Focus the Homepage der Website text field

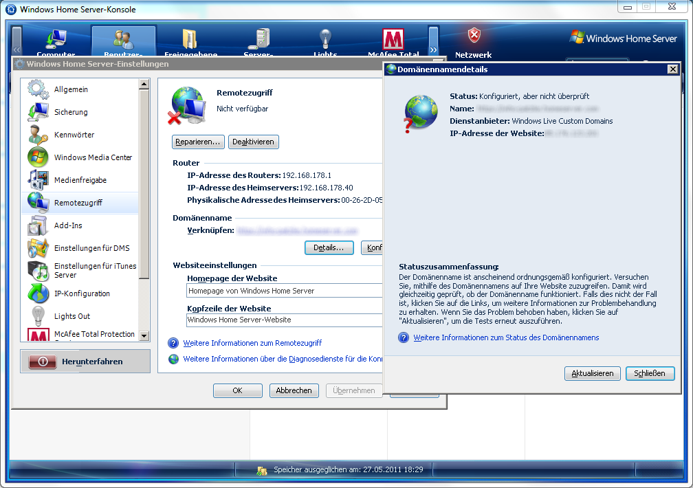[x=285, y=291]
